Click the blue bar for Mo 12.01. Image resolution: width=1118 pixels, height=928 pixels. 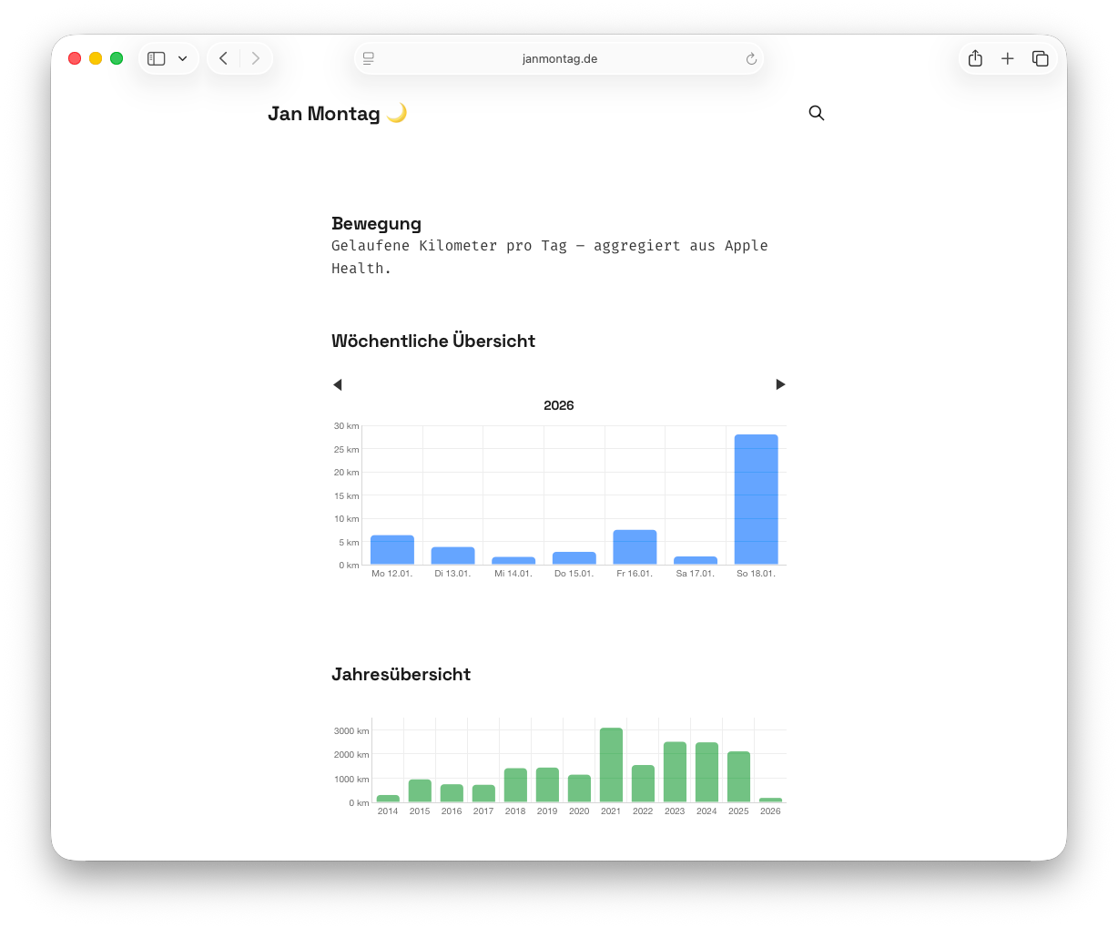click(x=392, y=550)
